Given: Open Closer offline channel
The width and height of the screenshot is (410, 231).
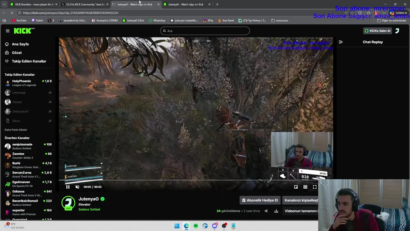Looking at the screenshot, I should pos(28,102).
